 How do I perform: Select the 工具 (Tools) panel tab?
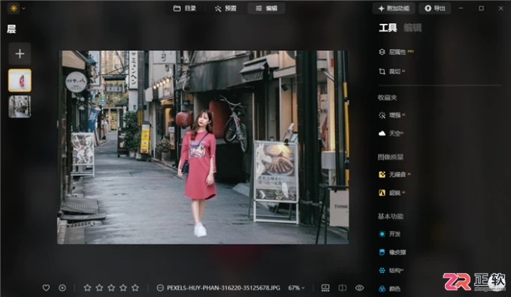tap(388, 28)
